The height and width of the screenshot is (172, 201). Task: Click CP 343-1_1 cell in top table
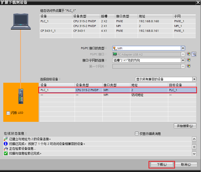pyautogui.click(x=56, y=31)
